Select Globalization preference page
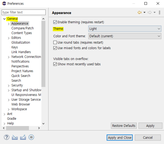 pyautogui.click(x=21, y=42)
